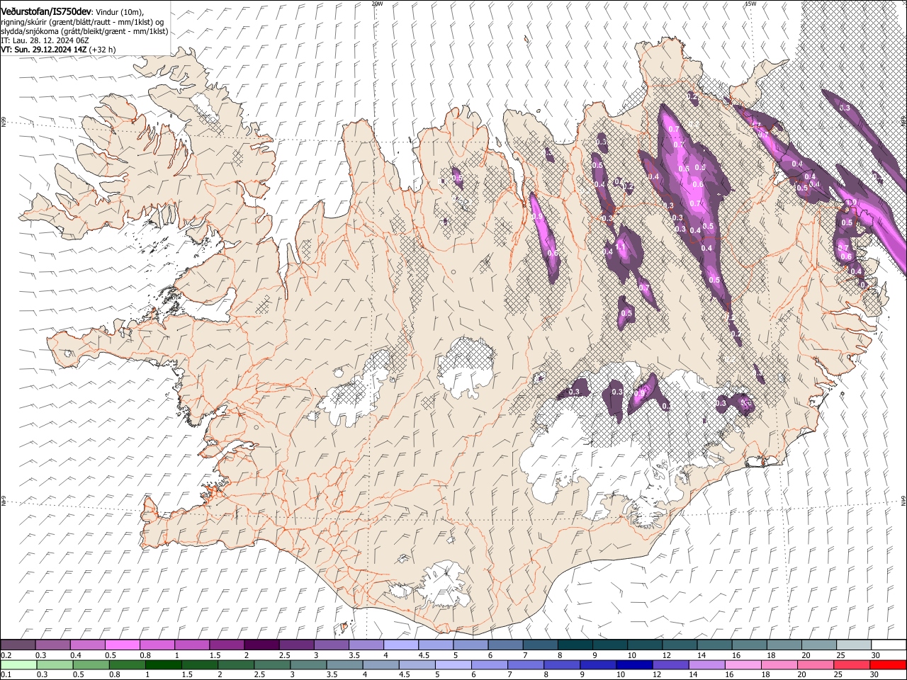Pick the deep blue rain swatch between 10 and 12
907x680 pixels.
tap(635, 664)
